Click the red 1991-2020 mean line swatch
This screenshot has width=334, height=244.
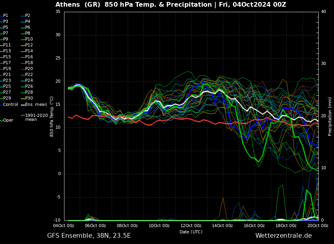[23, 116]
